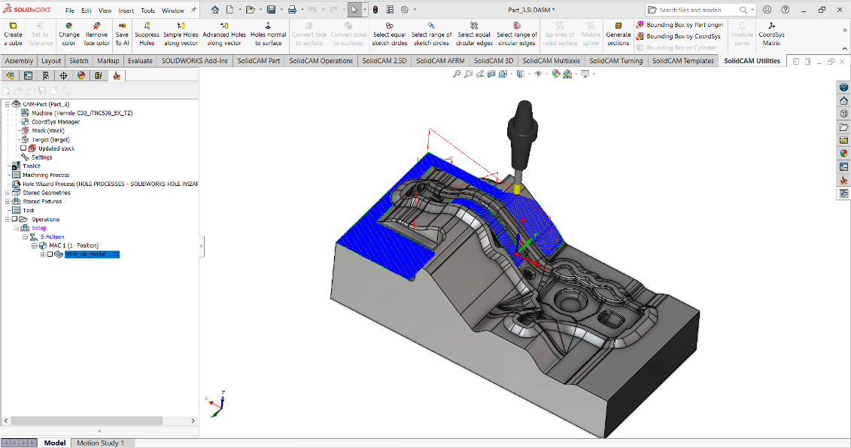Collapse the MAC 1 (1- Position) node
Screen dimensions: 851x448
click(x=34, y=245)
